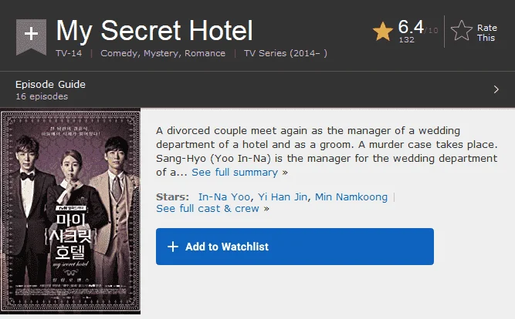515x319 pixels.
Task: Click the Add to Watchlist button
Action: pyautogui.click(x=295, y=247)
